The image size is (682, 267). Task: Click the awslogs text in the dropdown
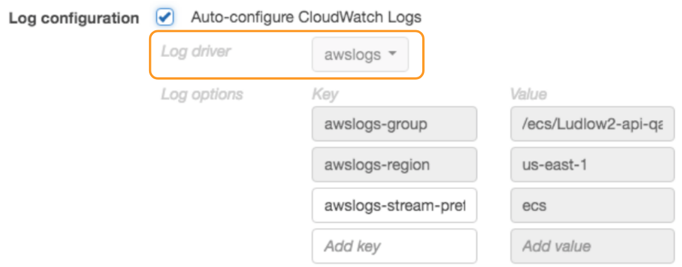[x=353, y=55]
